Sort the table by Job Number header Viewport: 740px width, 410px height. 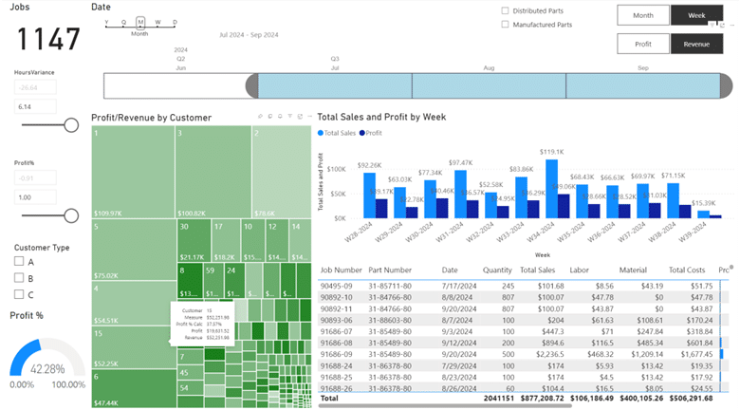tap(342, 270)
